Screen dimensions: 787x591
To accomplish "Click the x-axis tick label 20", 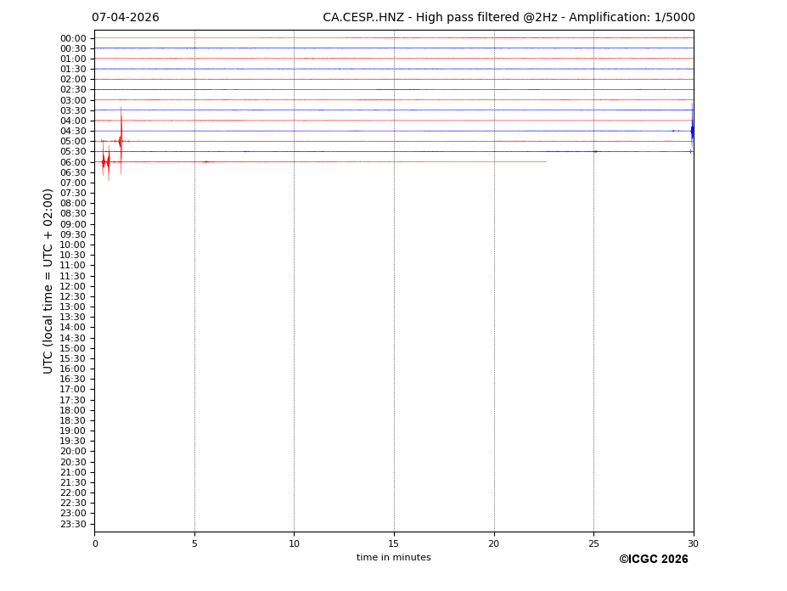I will (x=493, y=543).
